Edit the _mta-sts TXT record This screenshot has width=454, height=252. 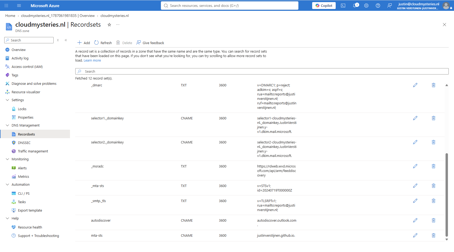(x=415, y=186)
